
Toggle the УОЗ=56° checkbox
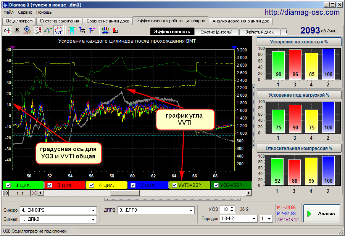tap(216, 185)
